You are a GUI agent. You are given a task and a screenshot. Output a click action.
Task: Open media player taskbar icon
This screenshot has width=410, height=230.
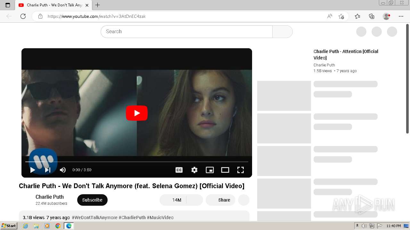[x=47, y=226]
